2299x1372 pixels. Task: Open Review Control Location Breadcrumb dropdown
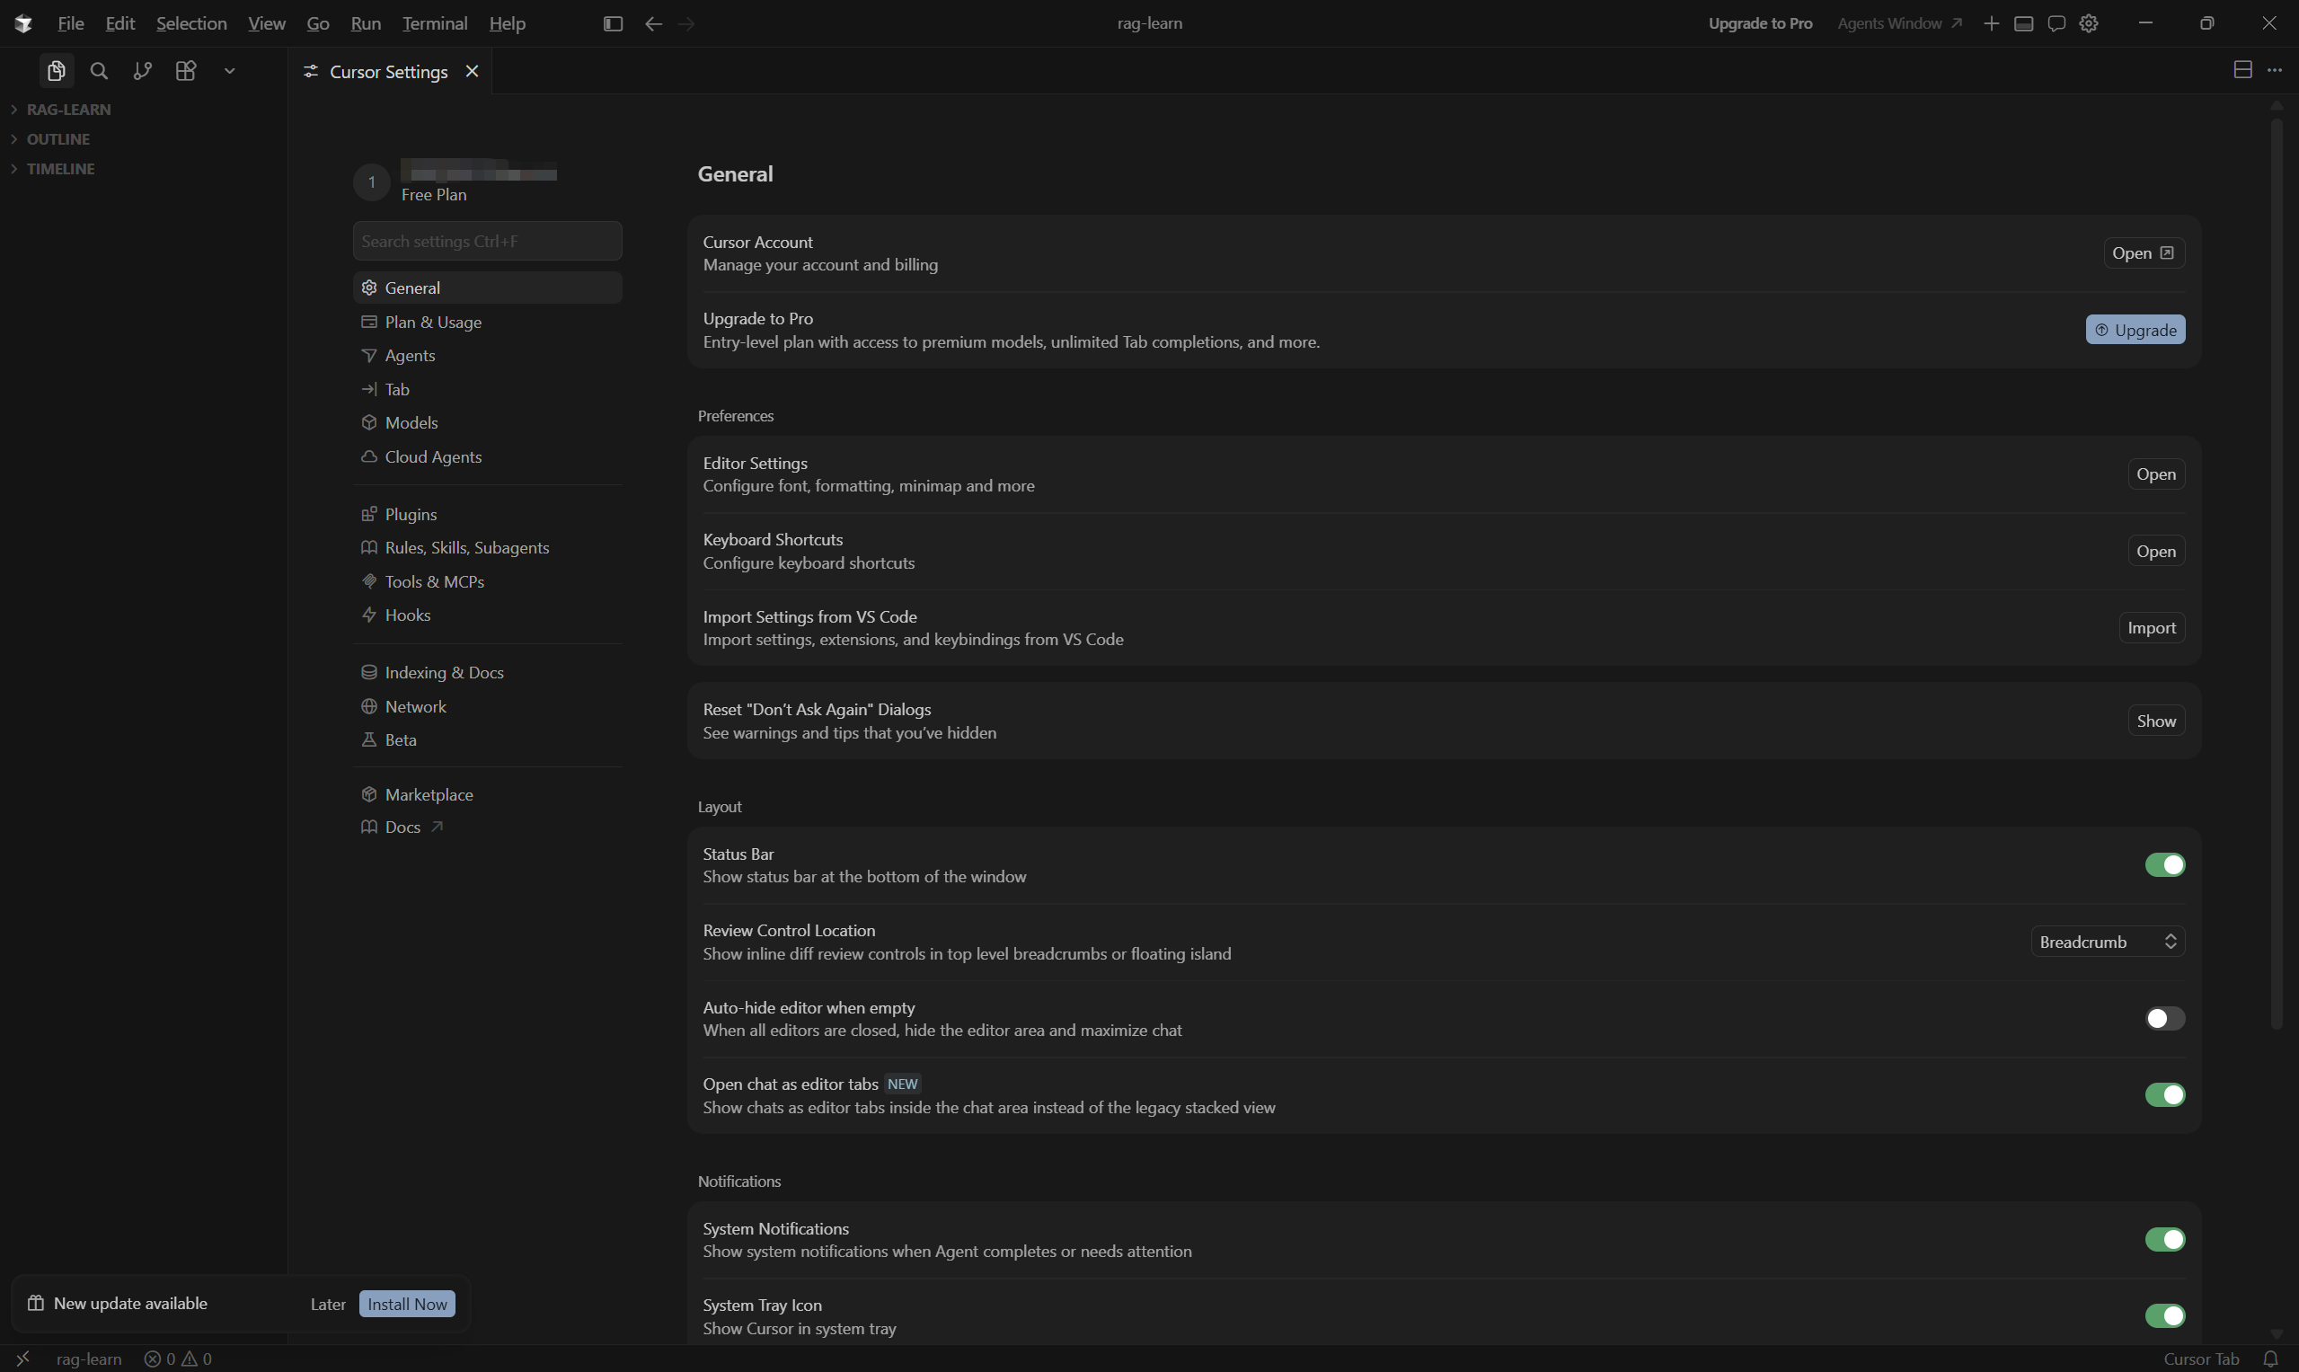2108,943
